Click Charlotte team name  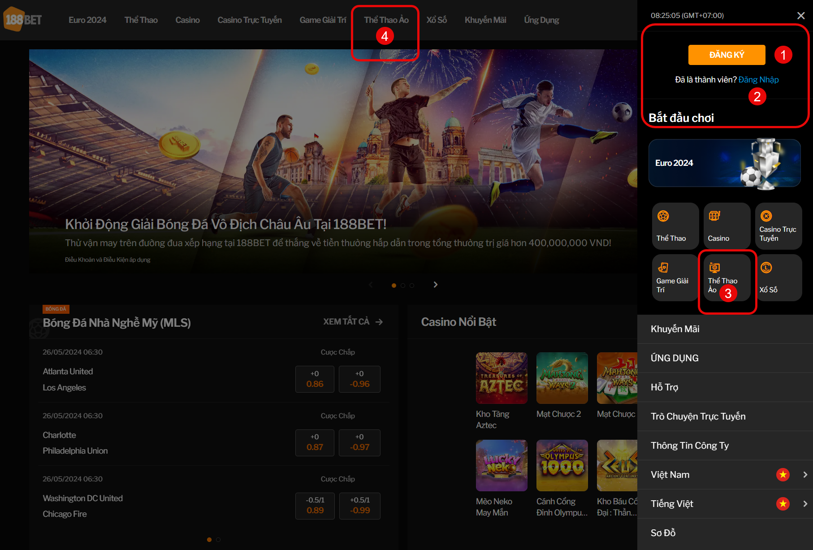point(59,435)
